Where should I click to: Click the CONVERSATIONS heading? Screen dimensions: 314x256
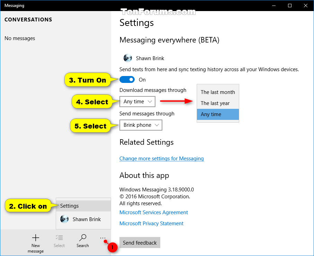tap(28, 20)
